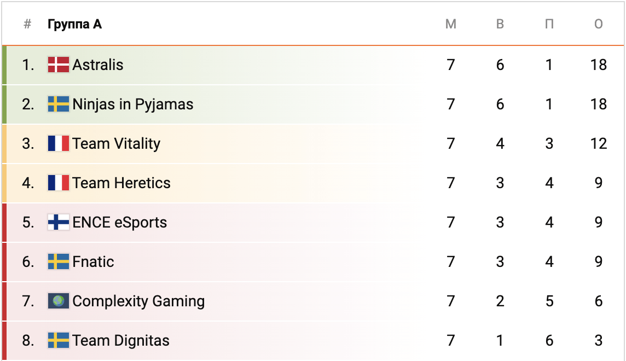Click the France flag beside Team Heretics
Screen dimensions: 626x361
coord(58,183)
